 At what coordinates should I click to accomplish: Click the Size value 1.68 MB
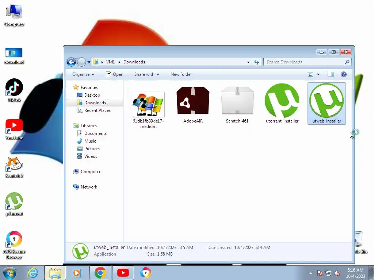165,254
